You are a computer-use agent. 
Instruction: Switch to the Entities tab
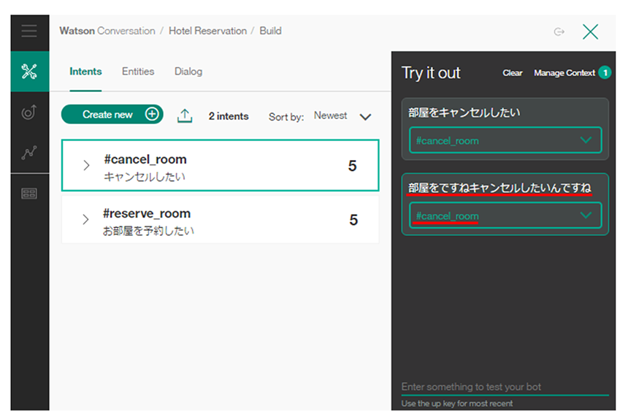click(x=138, y=72)
